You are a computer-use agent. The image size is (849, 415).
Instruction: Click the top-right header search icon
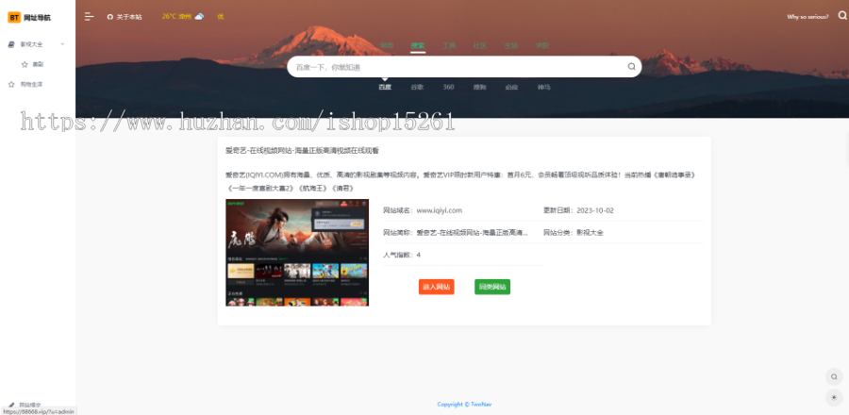click(x=842, y=16)
